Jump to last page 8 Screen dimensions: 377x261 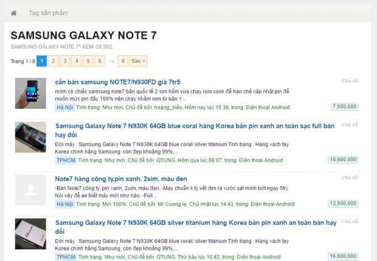click(x=123, y=61)
